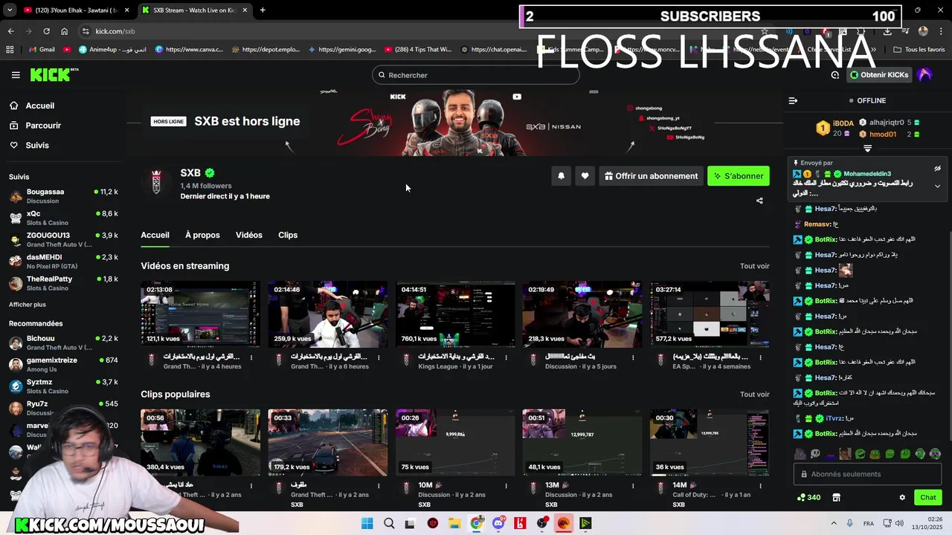Click the Obtenir KICKs button
Image resolution: width=952 pixels, height=535 pixels.
tap(879, 75)
